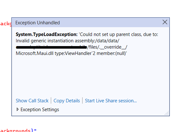
Task: Click the Copy Details link
Action: click(67, 101)
